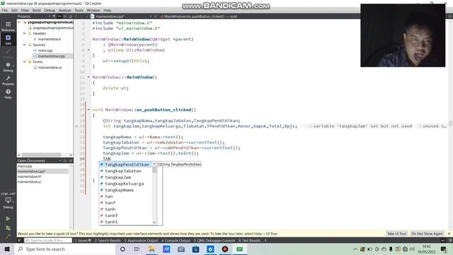Screen dimensions: 453x255
Task: Fold the destructor block at line 11
Action: point(88,77)
